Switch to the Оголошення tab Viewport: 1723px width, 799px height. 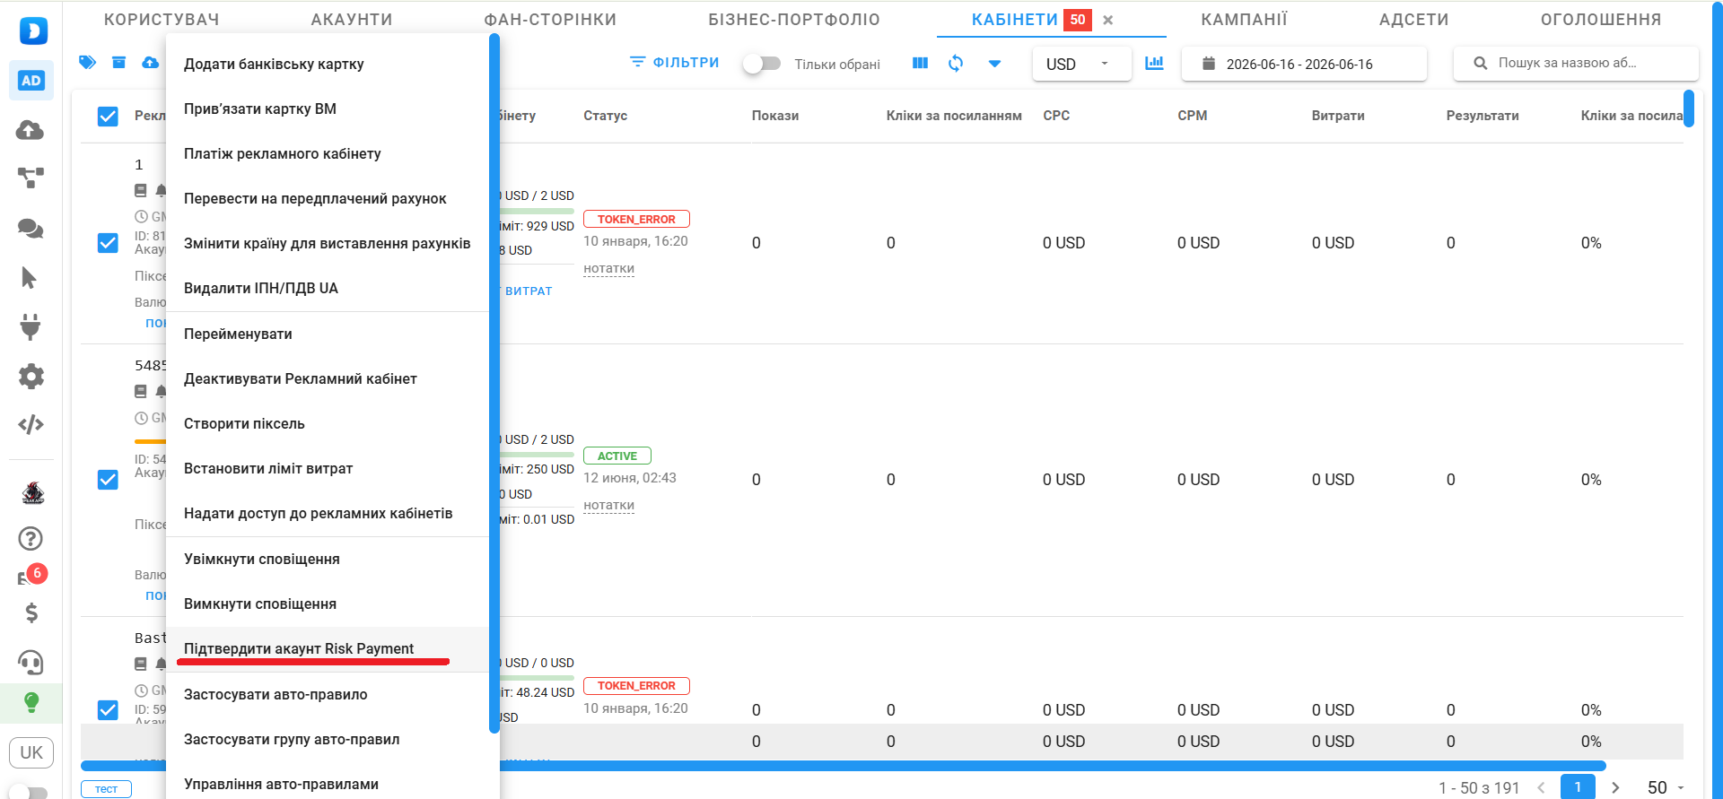[1601, 20]
